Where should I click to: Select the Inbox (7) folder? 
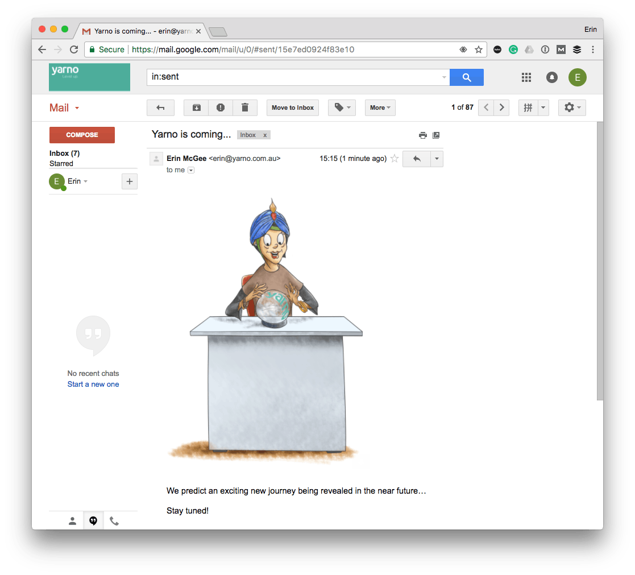click(64, 153)
